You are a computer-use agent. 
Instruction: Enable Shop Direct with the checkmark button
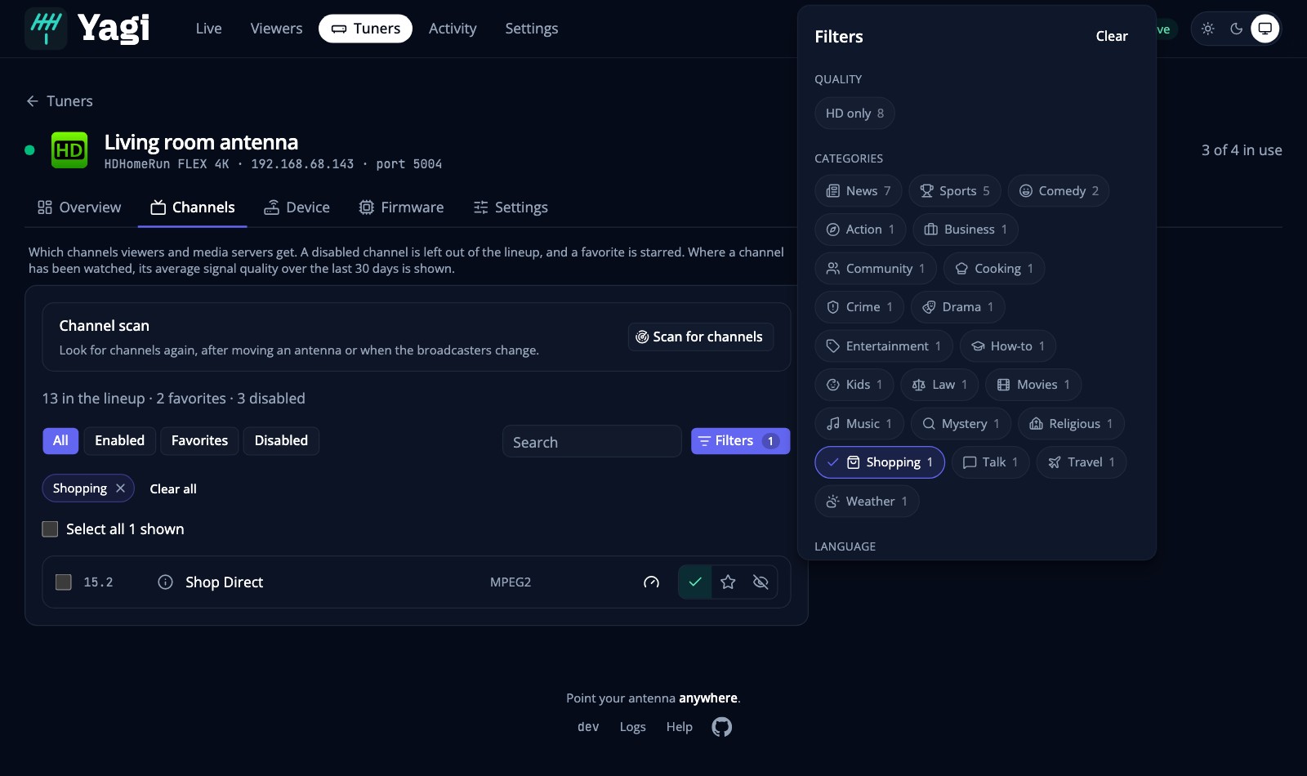[695, 582]
